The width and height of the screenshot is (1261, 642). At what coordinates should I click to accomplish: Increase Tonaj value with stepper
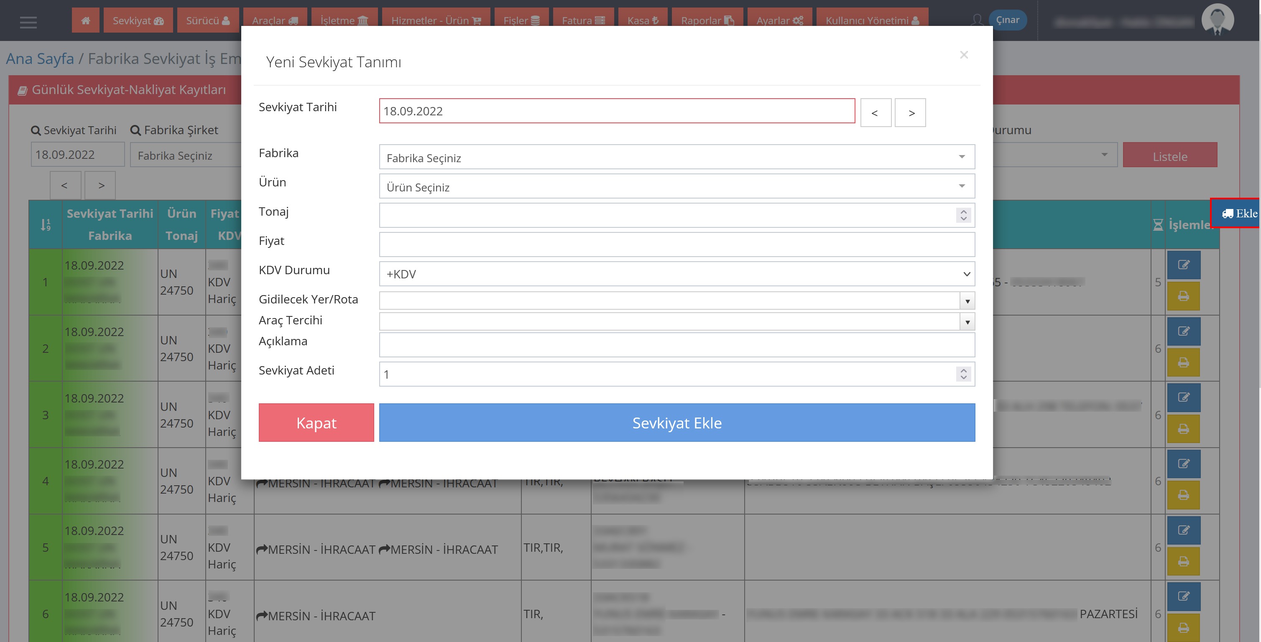click(x=963, y=212)
